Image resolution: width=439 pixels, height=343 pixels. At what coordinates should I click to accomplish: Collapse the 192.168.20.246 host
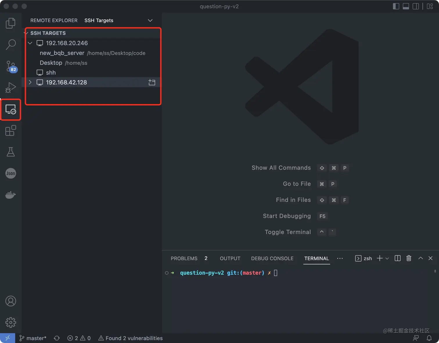click(30, 43)
